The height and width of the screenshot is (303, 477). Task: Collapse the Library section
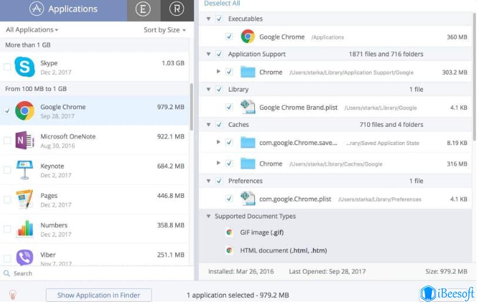point(208,89)
